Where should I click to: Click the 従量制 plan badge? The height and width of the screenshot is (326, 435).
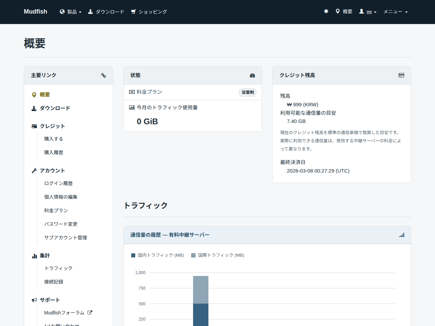coord(248,92)
